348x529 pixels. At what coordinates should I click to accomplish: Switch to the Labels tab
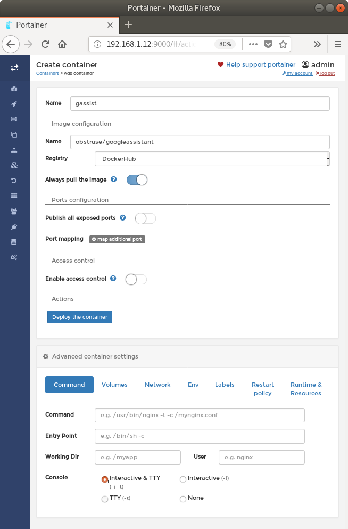pyautogui.click(x=225, y=385)
